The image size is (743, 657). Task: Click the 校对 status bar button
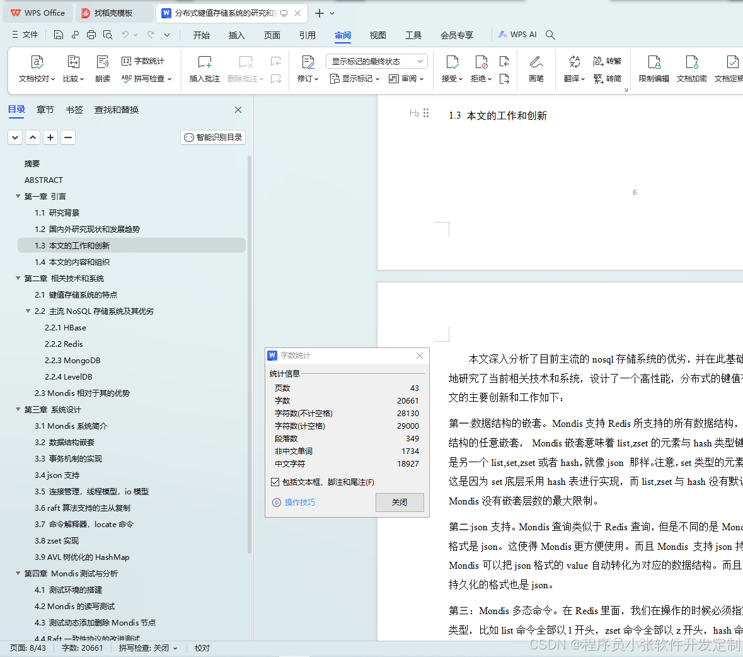(202, 648)
